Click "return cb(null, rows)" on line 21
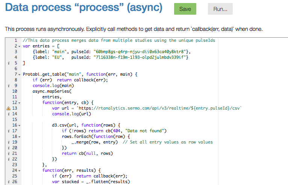Screen dimensions: 288x185 point(87,153)
